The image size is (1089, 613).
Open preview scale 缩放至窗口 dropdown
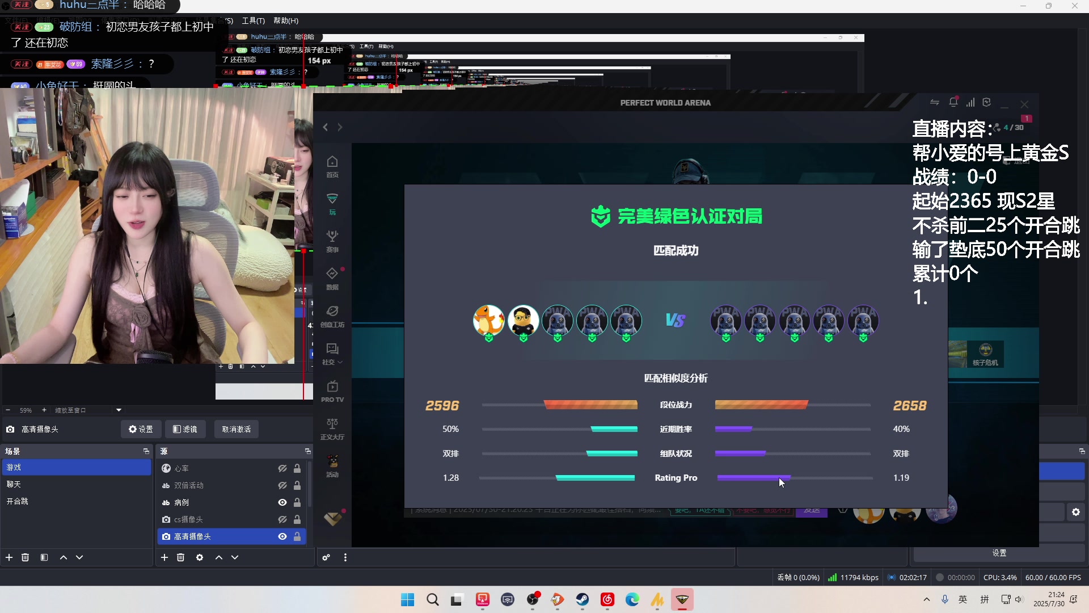pos(88,410)
